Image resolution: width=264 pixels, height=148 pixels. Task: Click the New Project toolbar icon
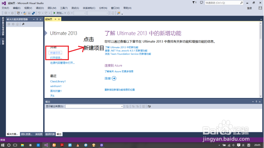pyautogui.click(x=18, y=13)
